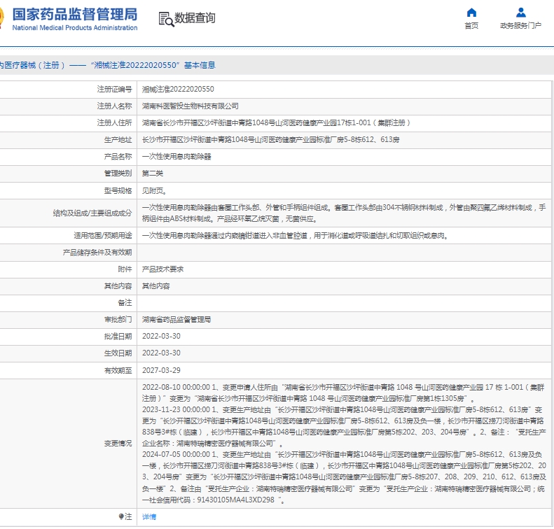
Task: Click the 产品储存条件及有效期 label
Action: (x=97, y=253)
